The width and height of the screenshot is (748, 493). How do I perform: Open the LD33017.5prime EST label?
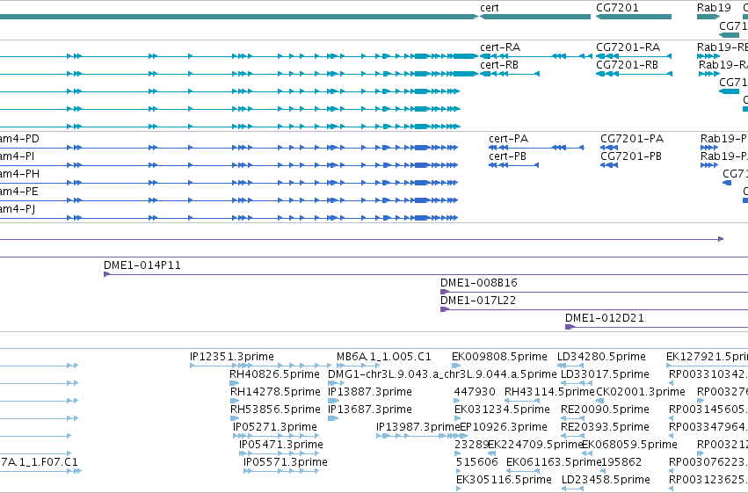click(605, 374)
